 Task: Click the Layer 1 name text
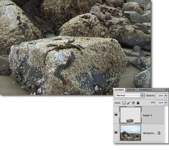147,115
